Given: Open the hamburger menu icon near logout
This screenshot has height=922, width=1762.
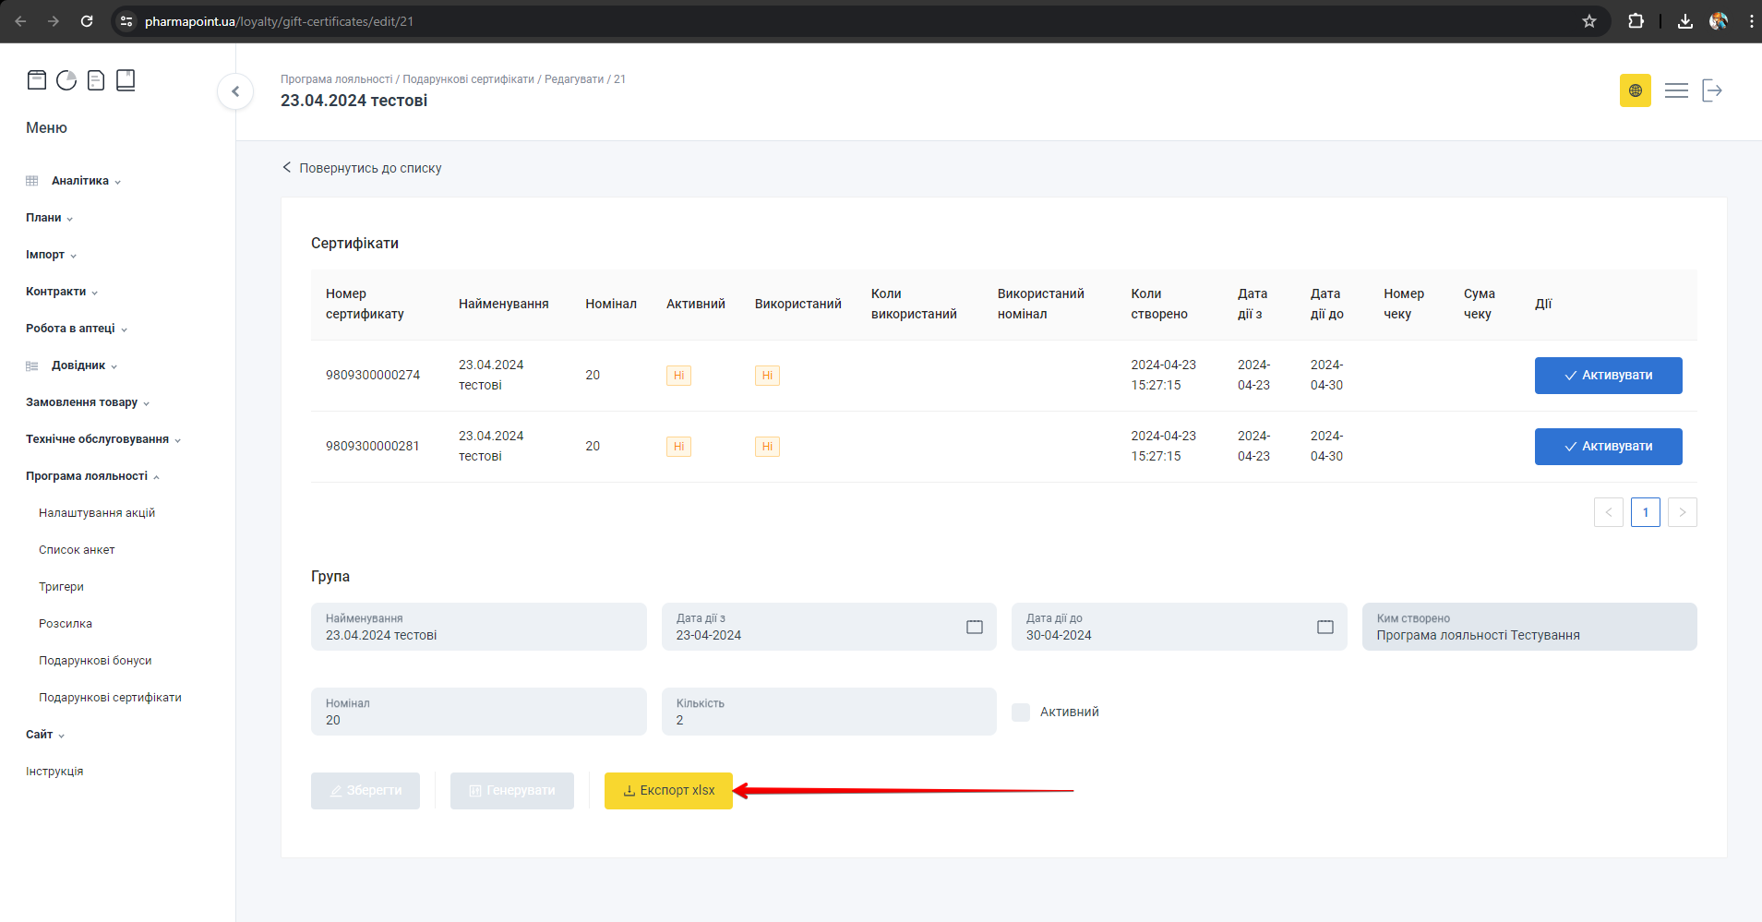Looking at the screenshot, I should point(1677,90).
